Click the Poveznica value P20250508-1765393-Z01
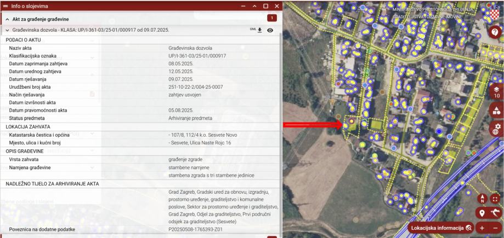 195,229
